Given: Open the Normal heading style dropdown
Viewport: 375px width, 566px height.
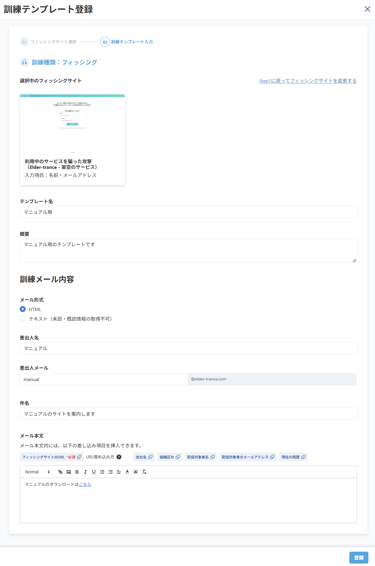Looking at the screenshot, I should point(37,472).
